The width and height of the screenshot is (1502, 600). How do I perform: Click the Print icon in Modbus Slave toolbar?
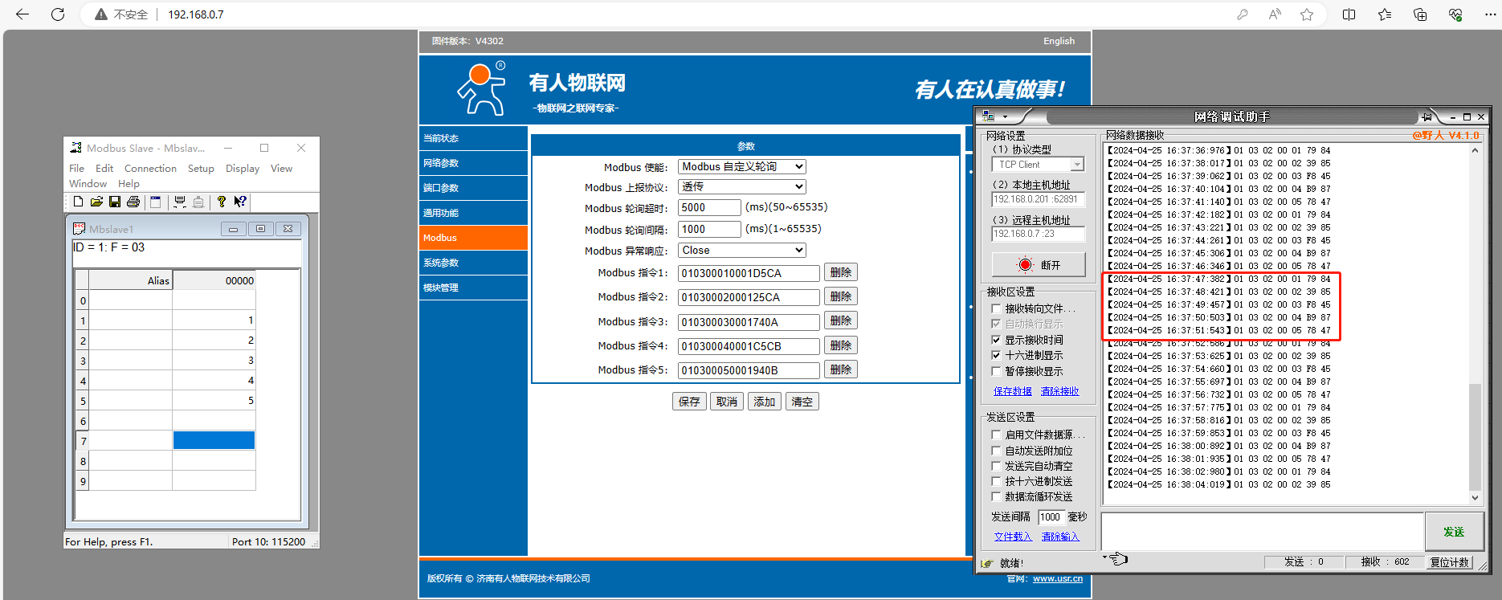pos(133,202)
